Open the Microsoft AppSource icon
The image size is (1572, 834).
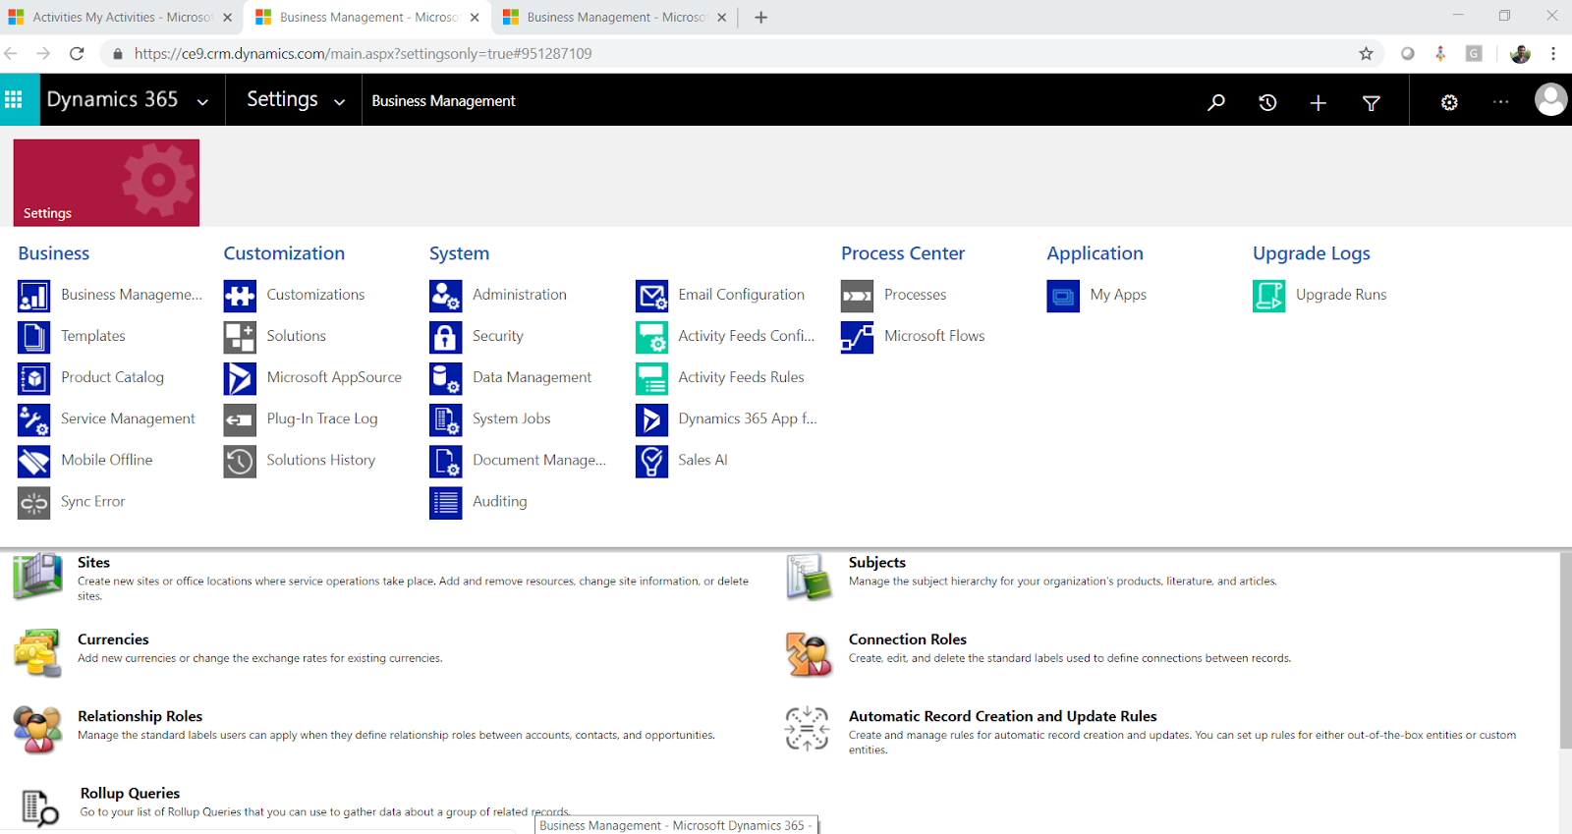(x=240, y=378)
